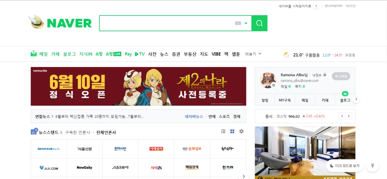Open 카페 in the top navigation
Screen dimensions: 387x179
click(55, 54)
